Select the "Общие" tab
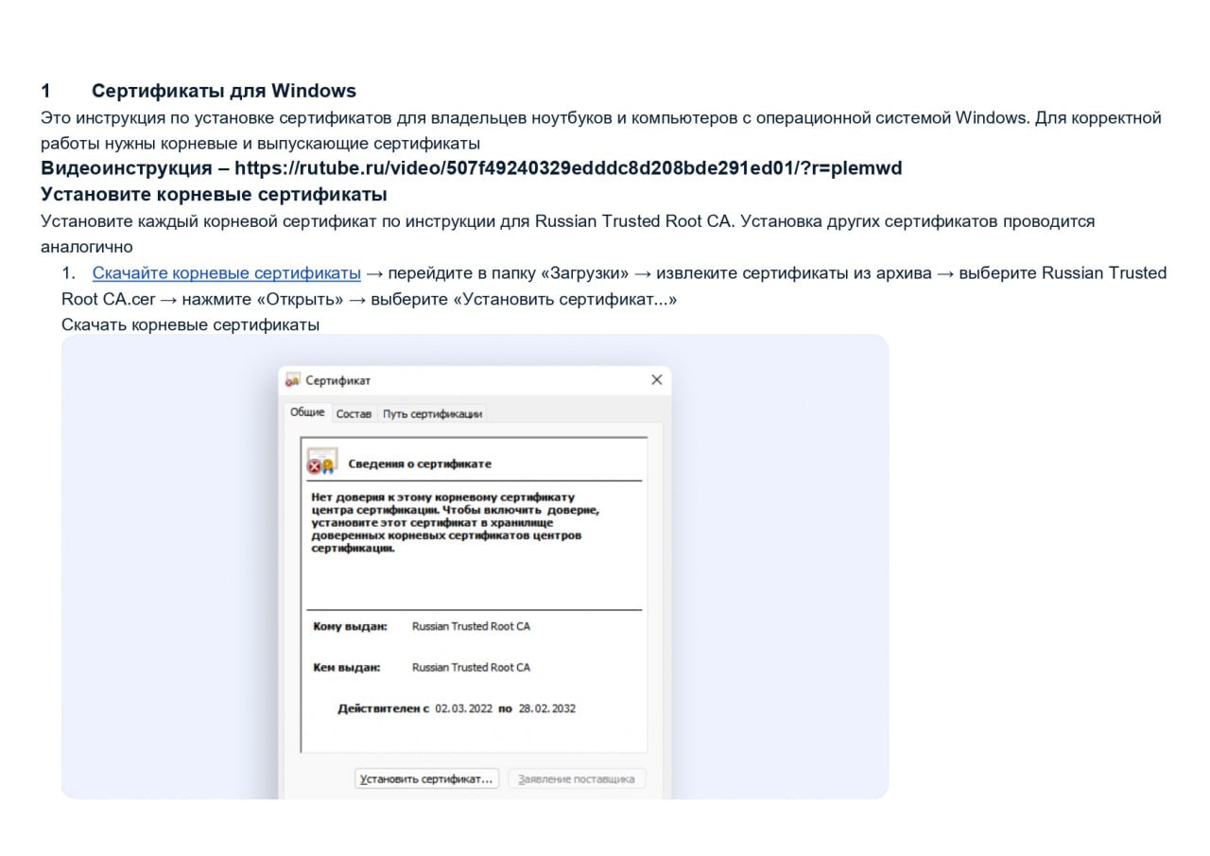 click(x=307, y=412)
